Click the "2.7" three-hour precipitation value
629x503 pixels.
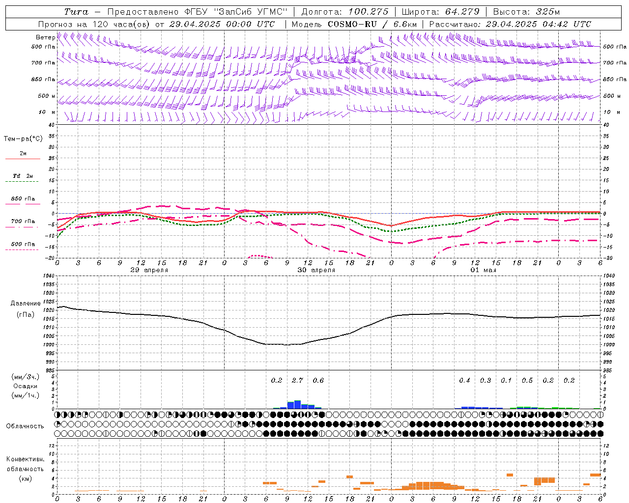pos(297,381)
